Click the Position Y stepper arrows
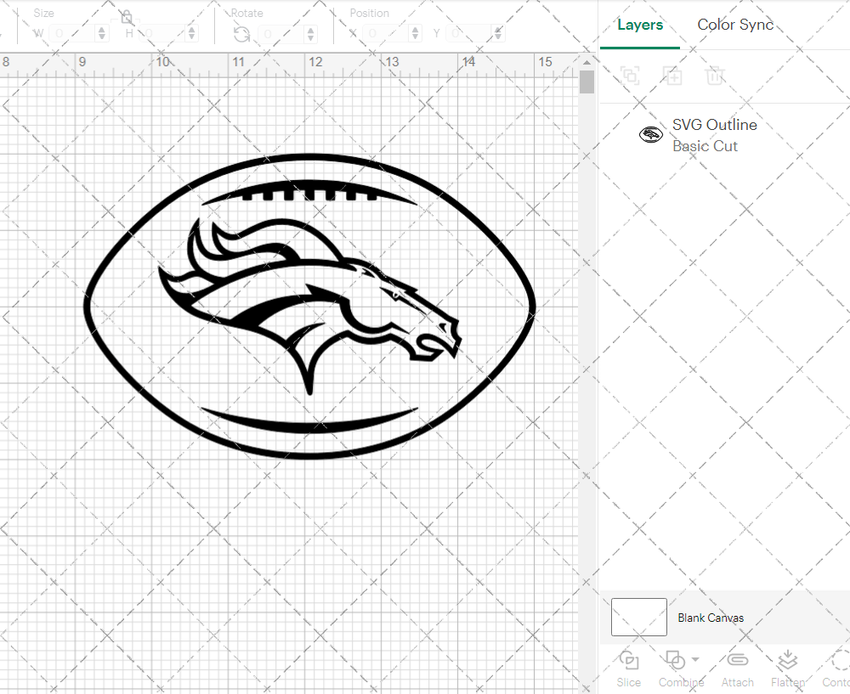Viewport: 850px width, 694px height. tap(498, 34)
